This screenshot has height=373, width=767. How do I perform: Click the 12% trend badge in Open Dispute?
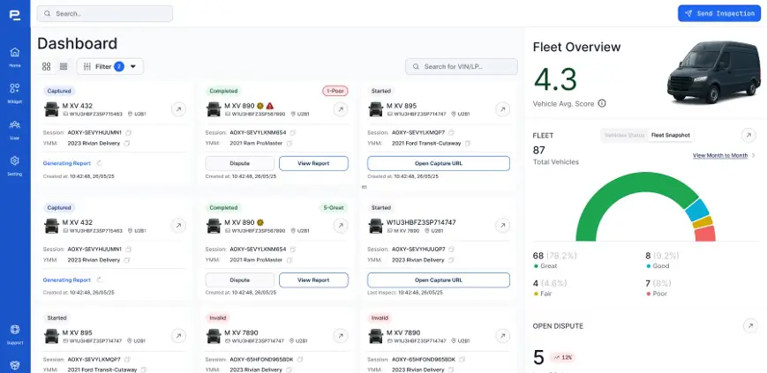tap(562, 357)
